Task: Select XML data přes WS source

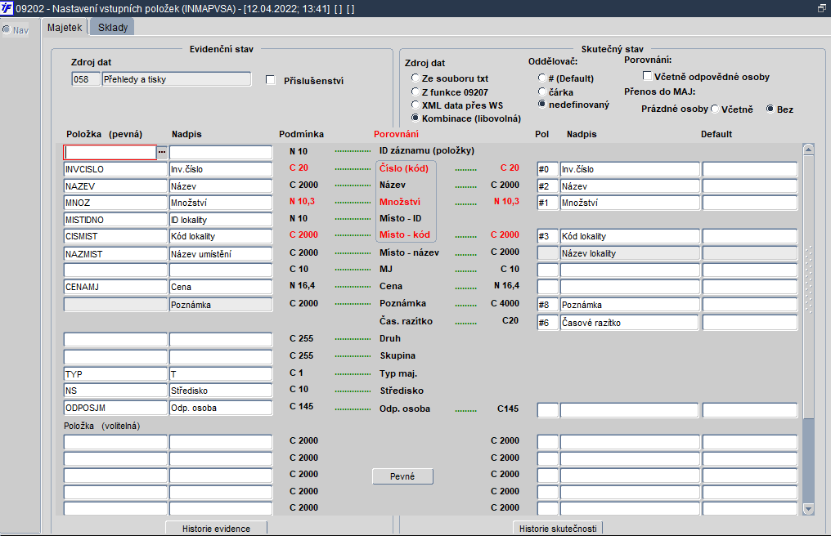Action: [415, 105]
